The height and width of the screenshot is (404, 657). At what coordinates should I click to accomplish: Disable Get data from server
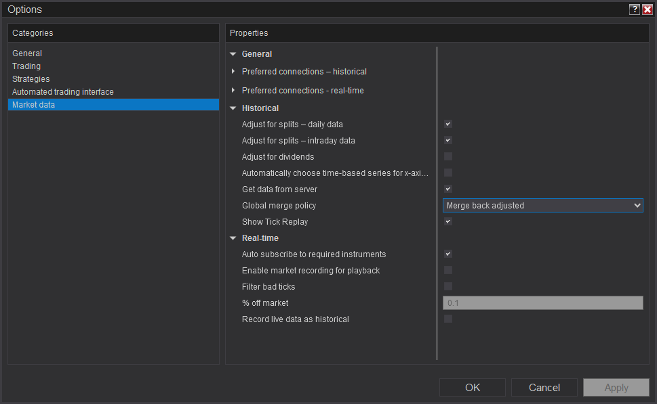(x=448, y=189)
